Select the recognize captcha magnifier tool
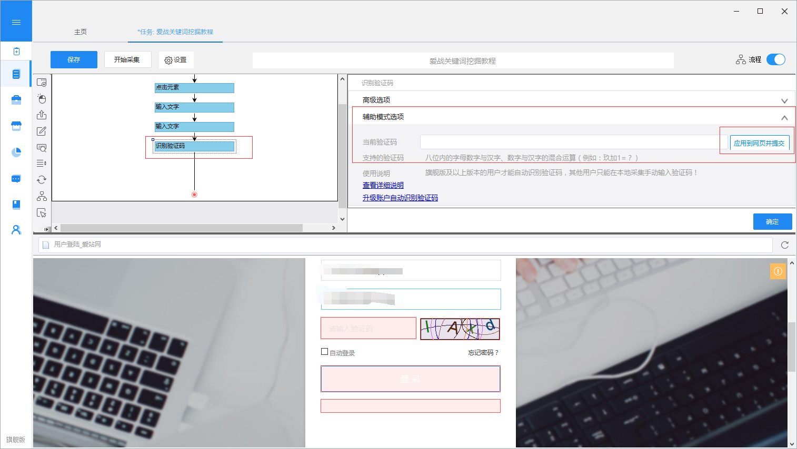Screen dimensions: 797x449 click(x=42, y=147)
